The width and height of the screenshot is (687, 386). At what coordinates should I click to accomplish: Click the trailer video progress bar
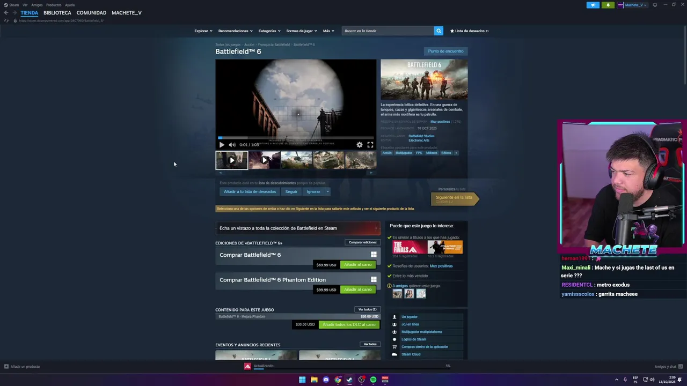(296, 138)
